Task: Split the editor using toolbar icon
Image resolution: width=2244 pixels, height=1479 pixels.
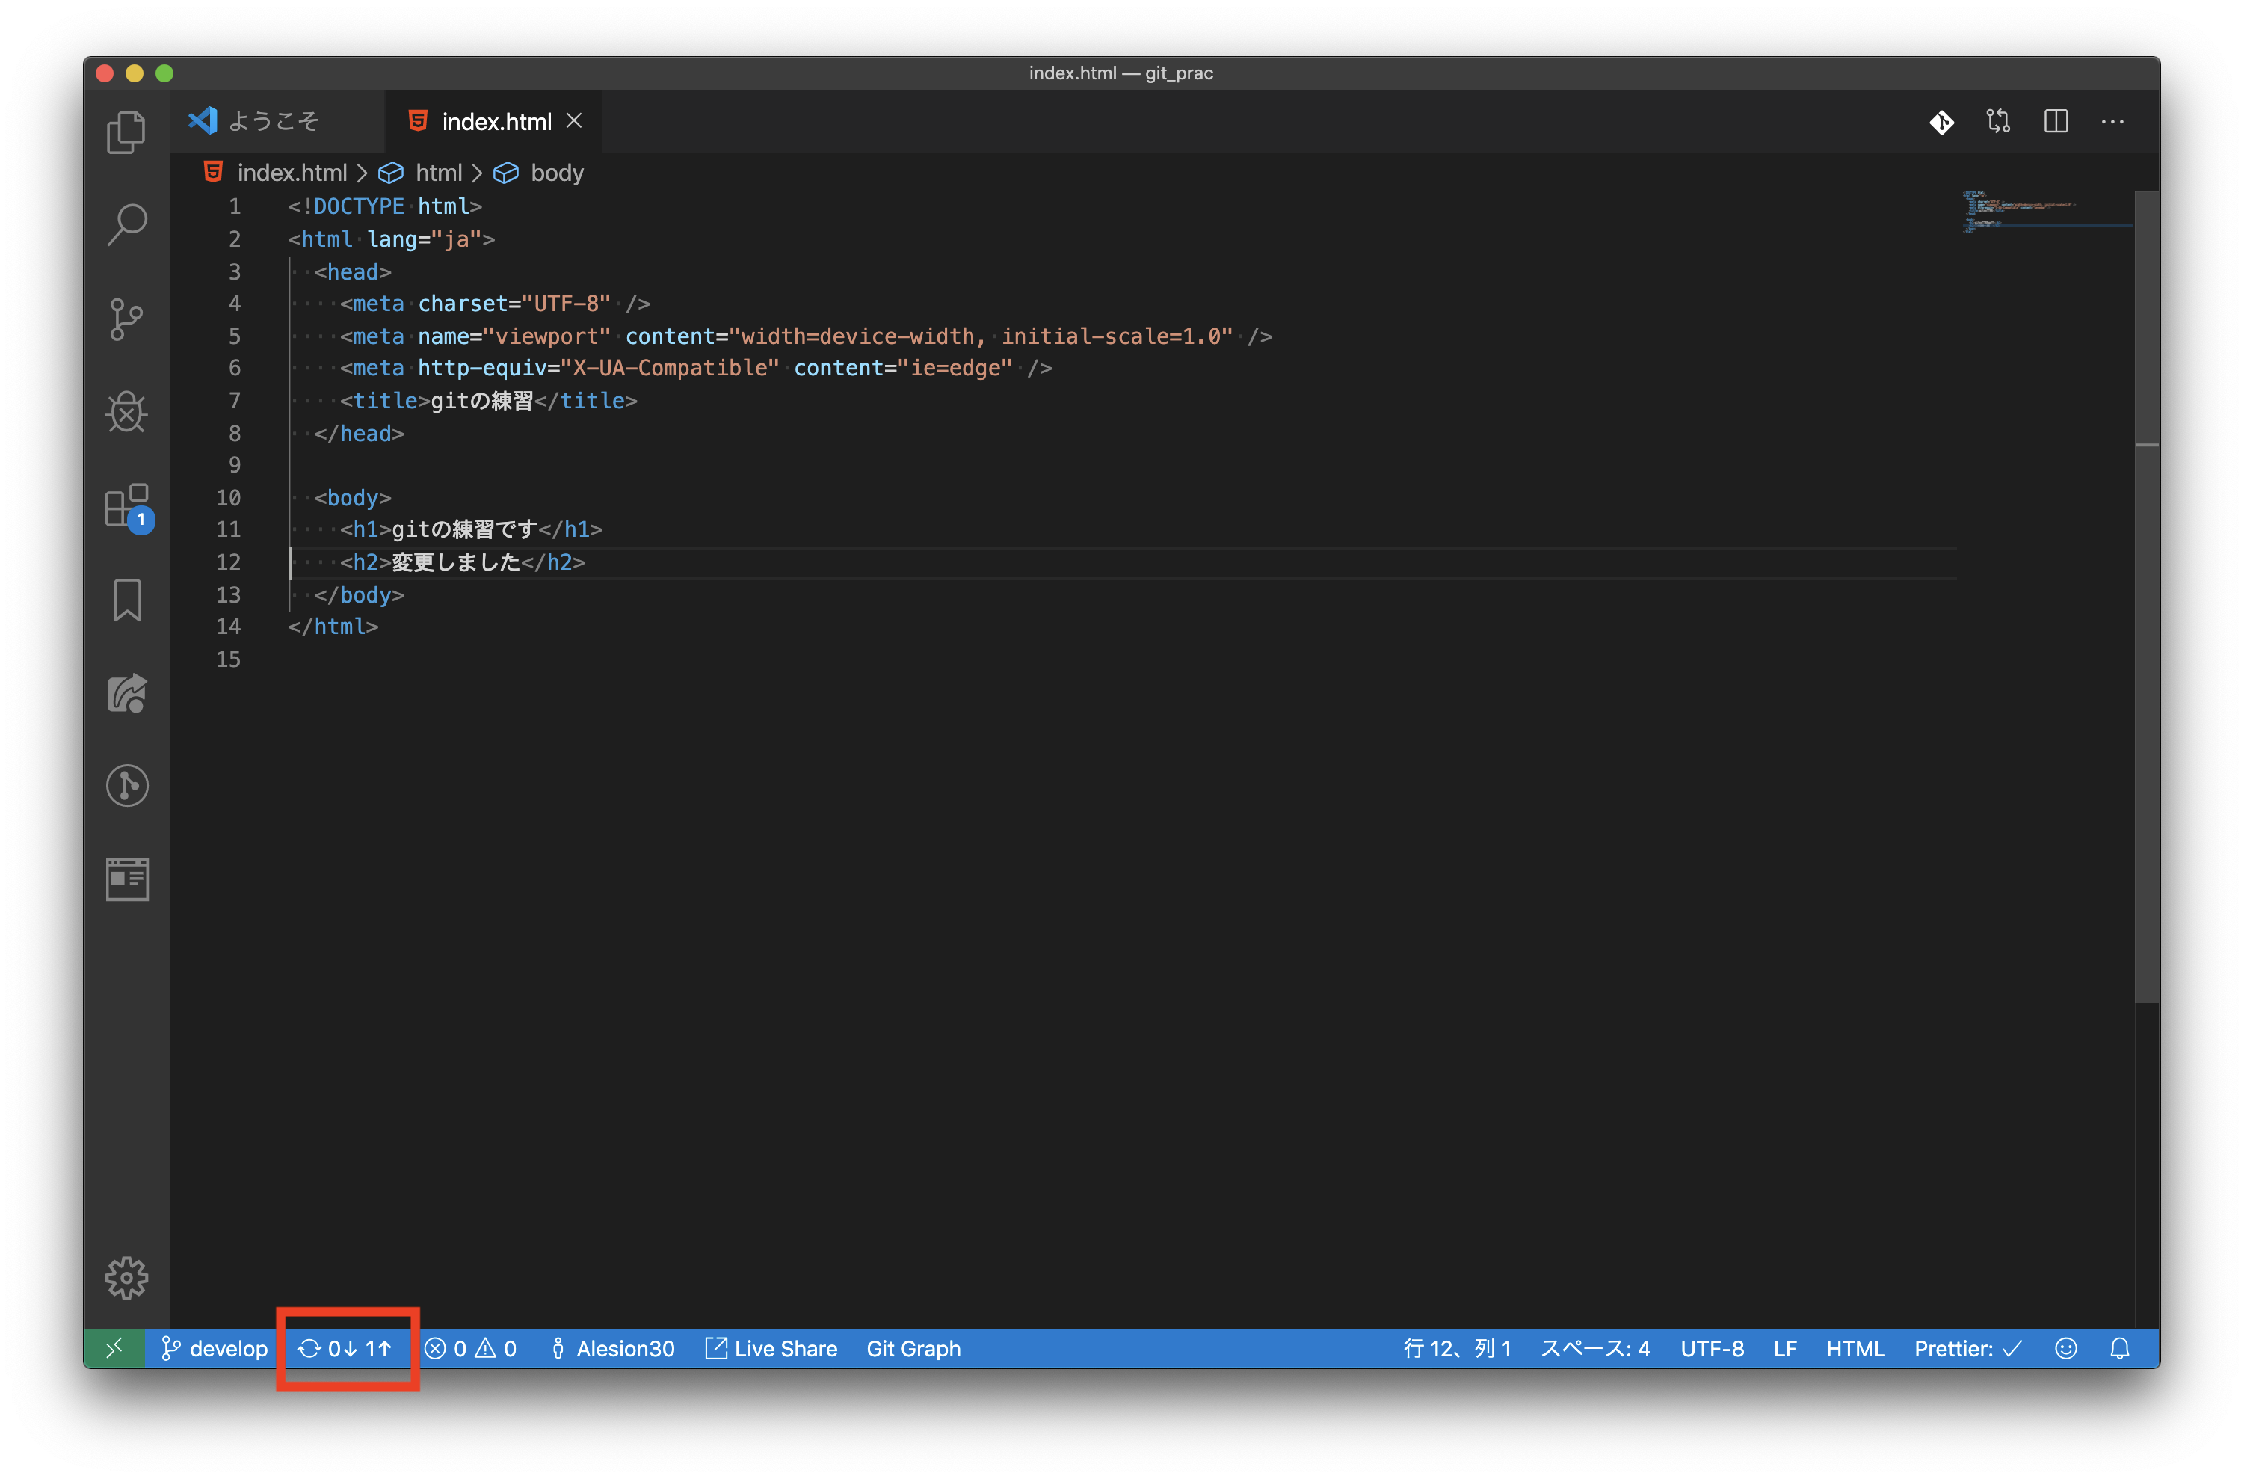Action: pos(2056,120)
